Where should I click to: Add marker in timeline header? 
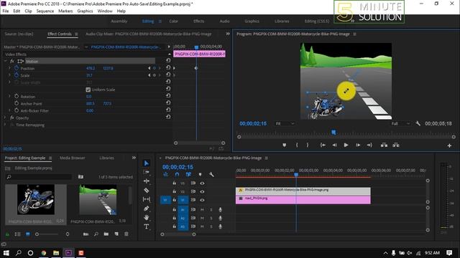click(x=200, y=174)
